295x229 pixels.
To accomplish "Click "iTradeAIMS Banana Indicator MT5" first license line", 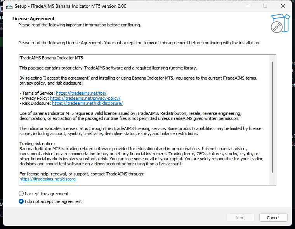I will 51,58.
